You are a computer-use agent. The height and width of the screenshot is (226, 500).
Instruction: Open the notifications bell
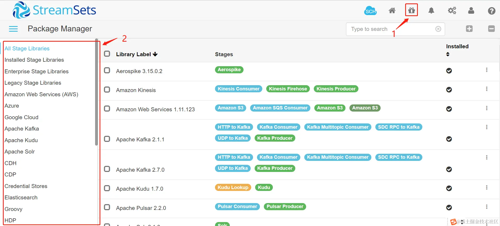click(x=431, y=11)
